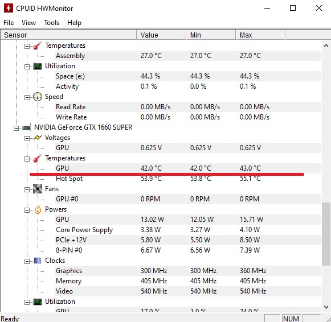This screenshot has width=331, height=322.
Task: Select the GPU row under Powers
Action: (188, 220)
